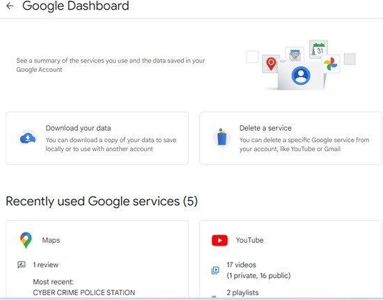
Task: Click the Google Maps pin icon
Action: 26,240
